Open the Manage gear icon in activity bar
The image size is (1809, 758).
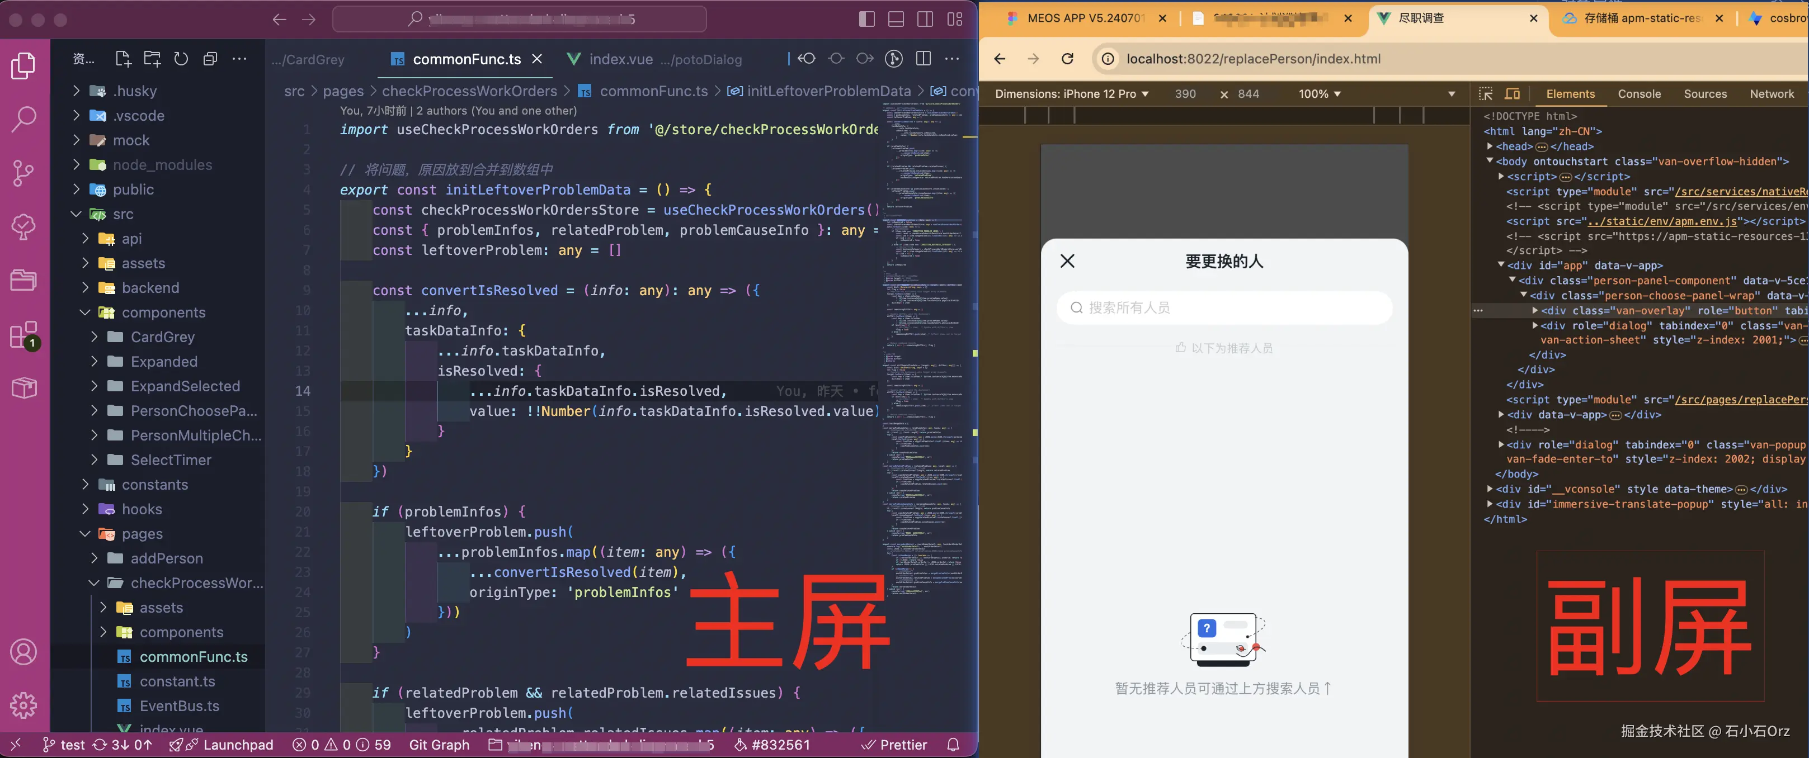pos(23,705)
